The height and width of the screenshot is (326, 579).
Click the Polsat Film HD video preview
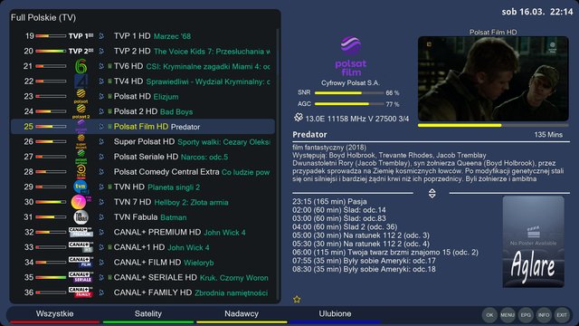coord(493,79)
